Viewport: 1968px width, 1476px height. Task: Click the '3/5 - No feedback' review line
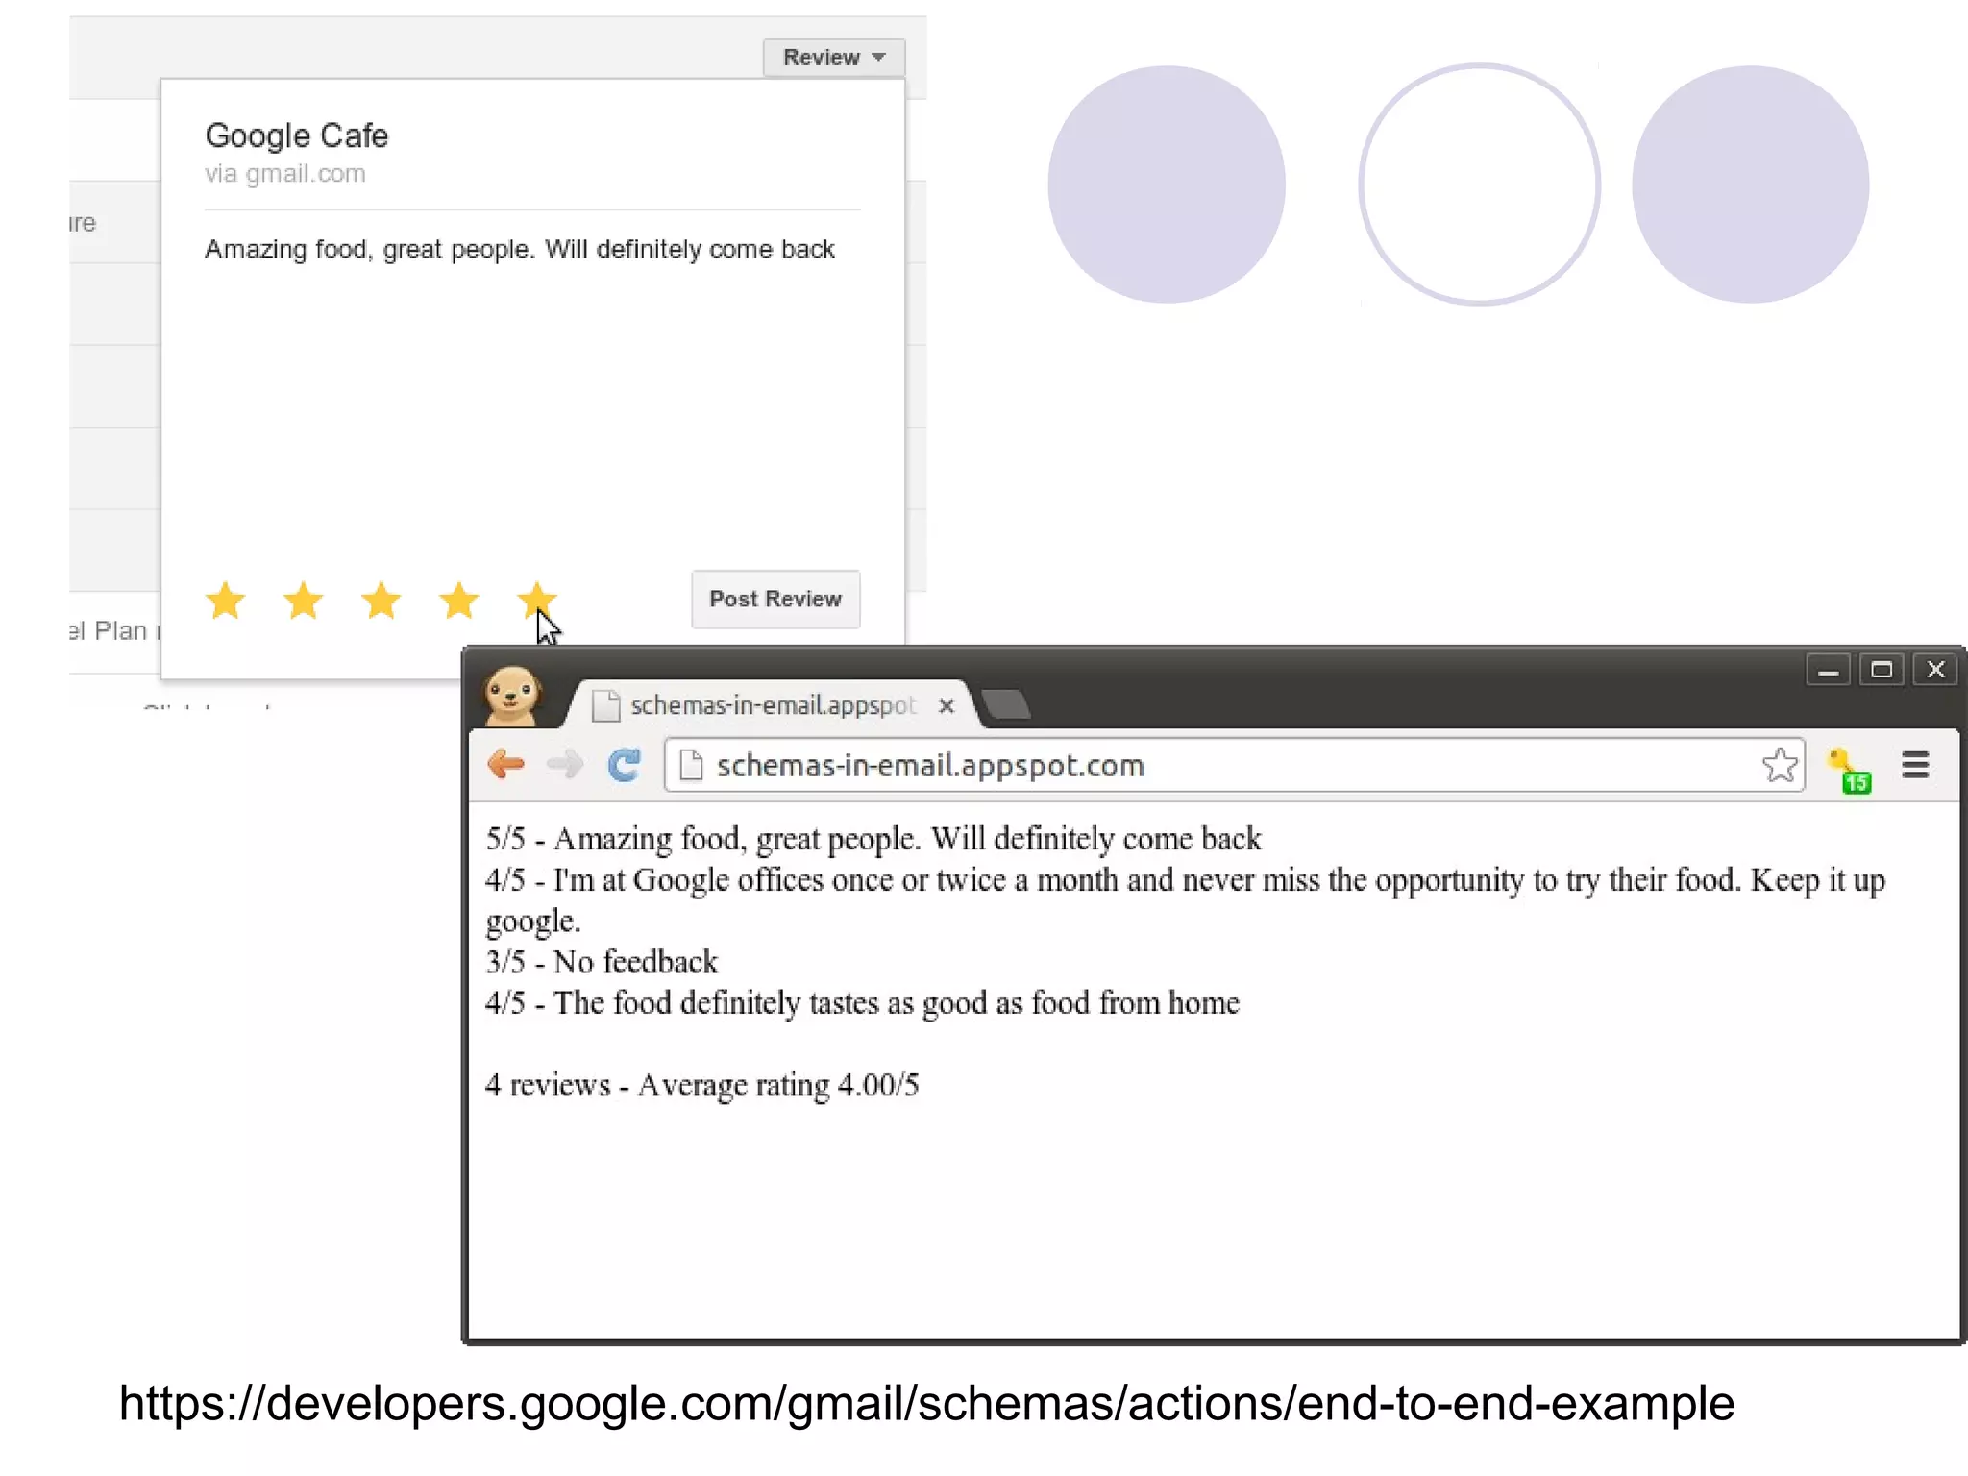click(602, 962)
